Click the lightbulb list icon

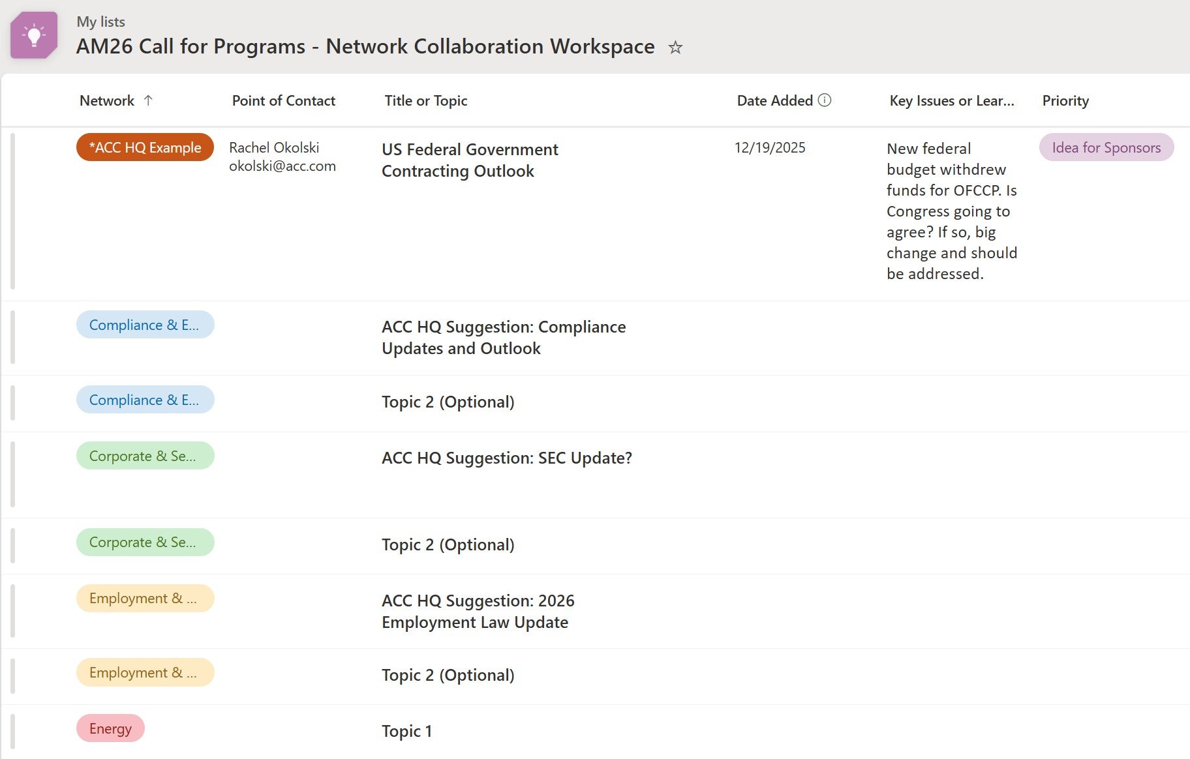pyautogui.click(x=34, y=35)
